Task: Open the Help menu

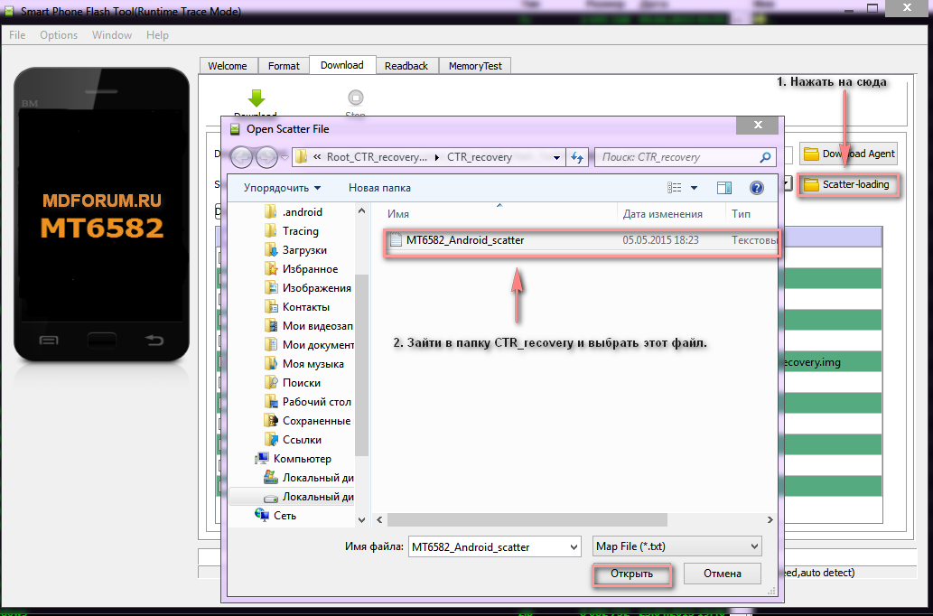Action: click(x=157, y=35)
